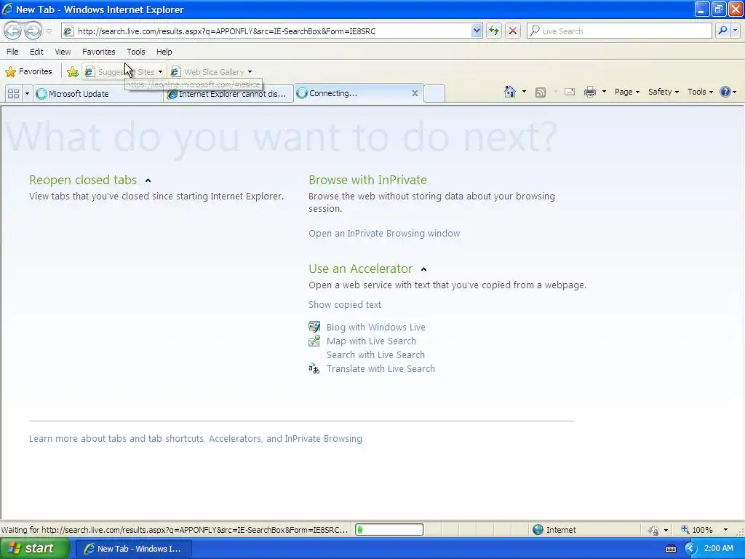Click the Translate accelerator icon

314,368
